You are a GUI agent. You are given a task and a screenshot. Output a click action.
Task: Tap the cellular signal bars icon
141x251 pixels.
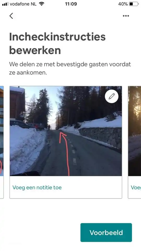(5, 4)
